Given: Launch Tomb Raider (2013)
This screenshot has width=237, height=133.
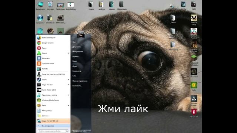Looking at the screenshot, I should coord(53,90).
